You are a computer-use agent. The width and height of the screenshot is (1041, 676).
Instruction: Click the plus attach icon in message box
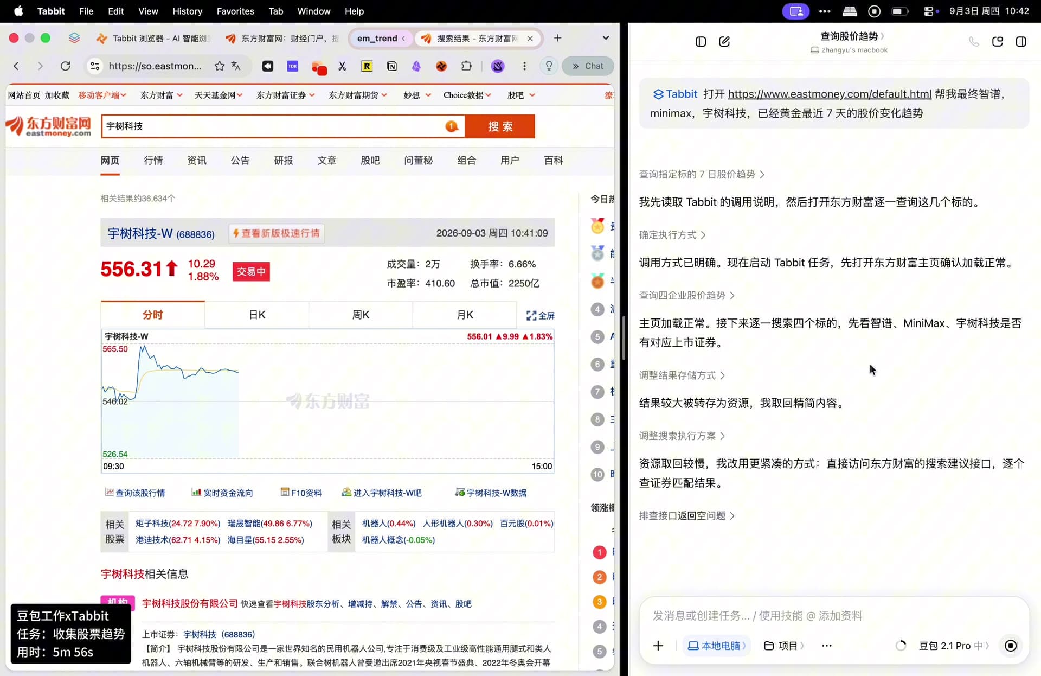(x=658, y=646)
